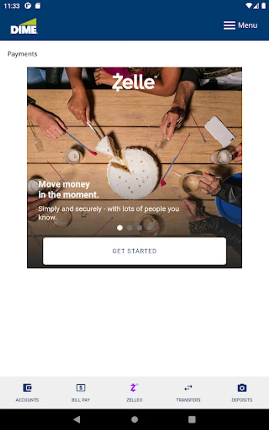Tap the Deposits camera icon
The height and width of the screenshot is (430, 269).
[242, 388]
